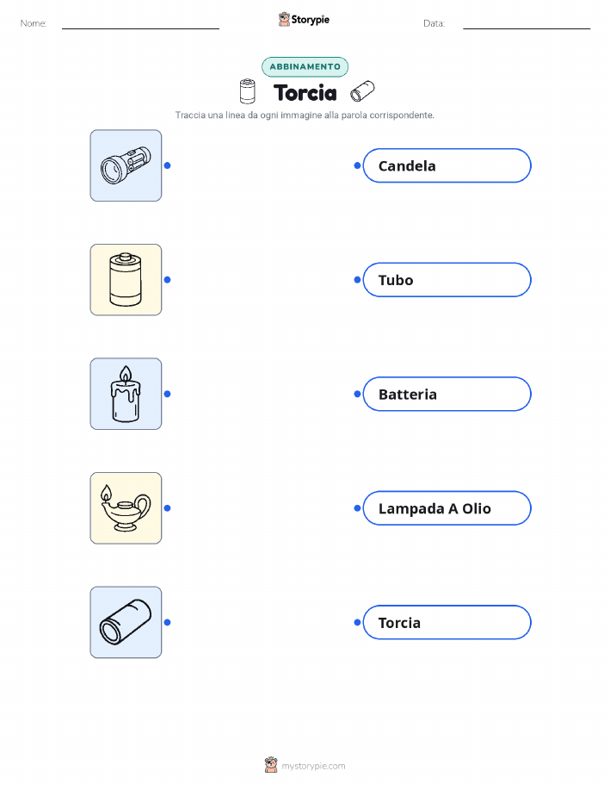The width and height of the screenshot is (610, 790).
Task: Click the flashlight picture card
Action: point(126,165)
